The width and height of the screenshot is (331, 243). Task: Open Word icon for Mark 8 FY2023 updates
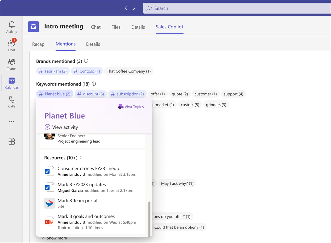pos(49,187)
